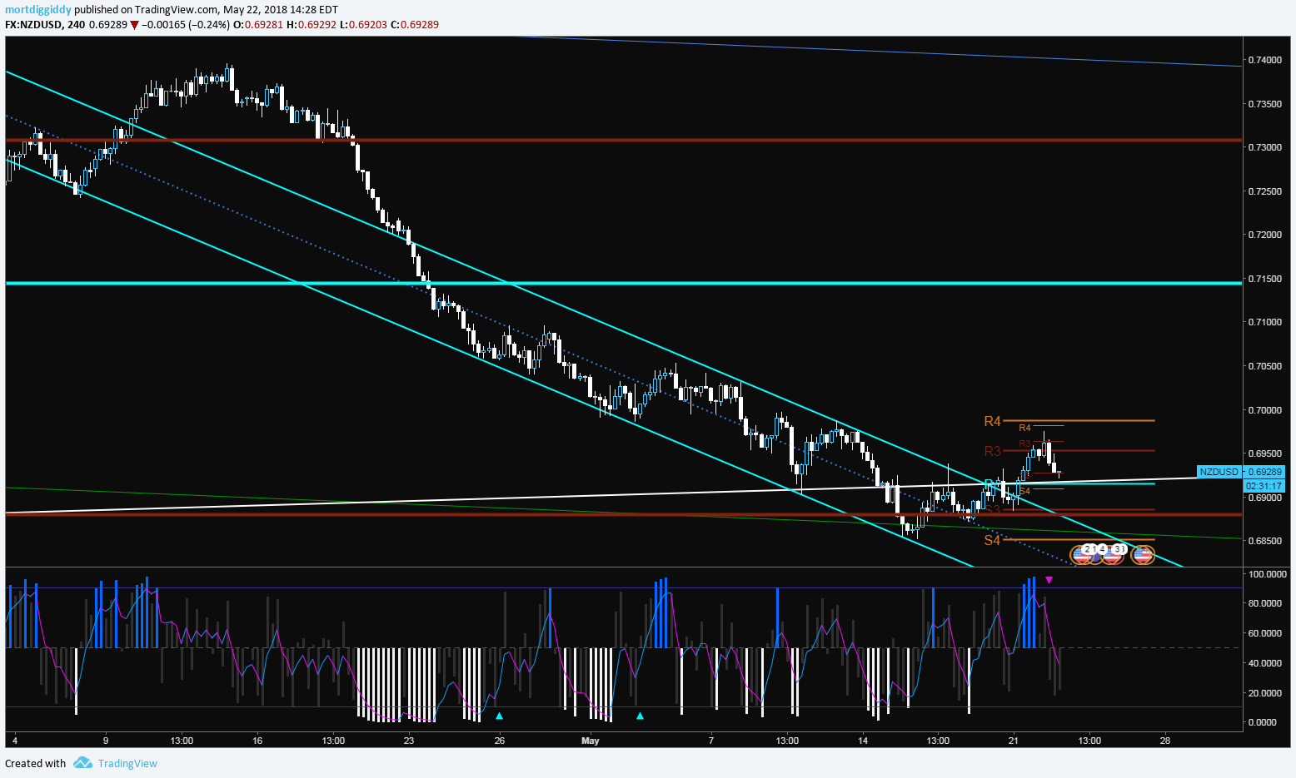Click the 100.0000 indicator scale label

[1267, 574]
